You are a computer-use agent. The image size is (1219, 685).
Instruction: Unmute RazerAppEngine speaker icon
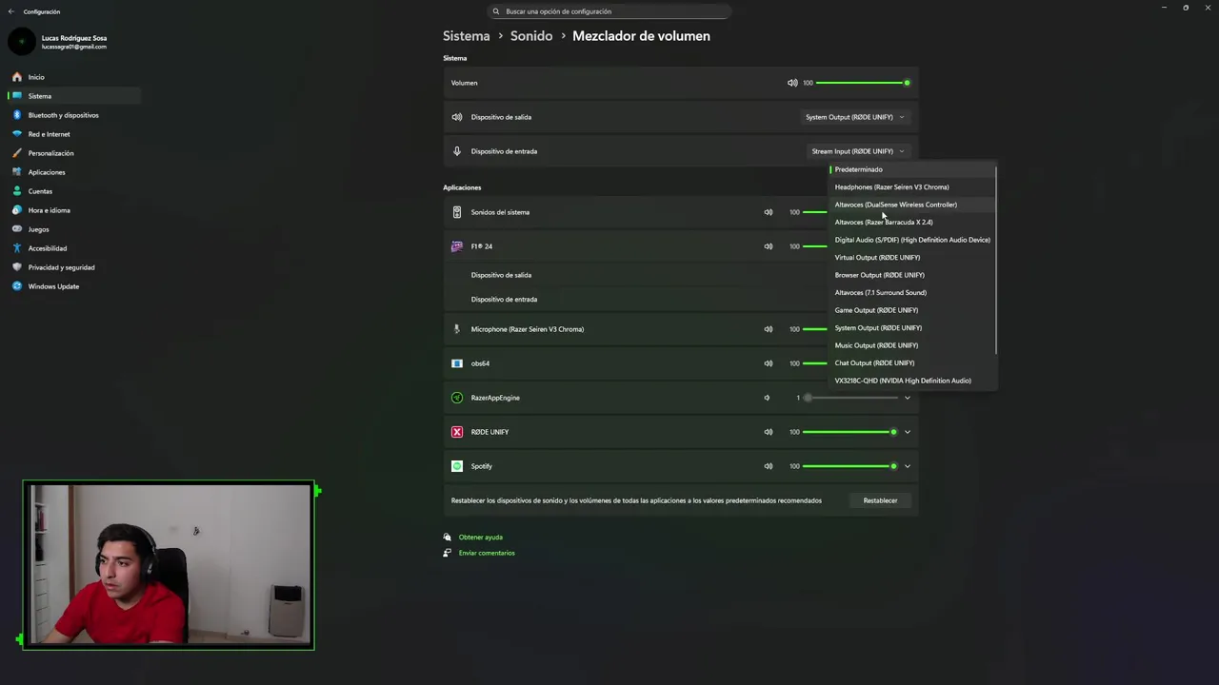click(767, 398)
